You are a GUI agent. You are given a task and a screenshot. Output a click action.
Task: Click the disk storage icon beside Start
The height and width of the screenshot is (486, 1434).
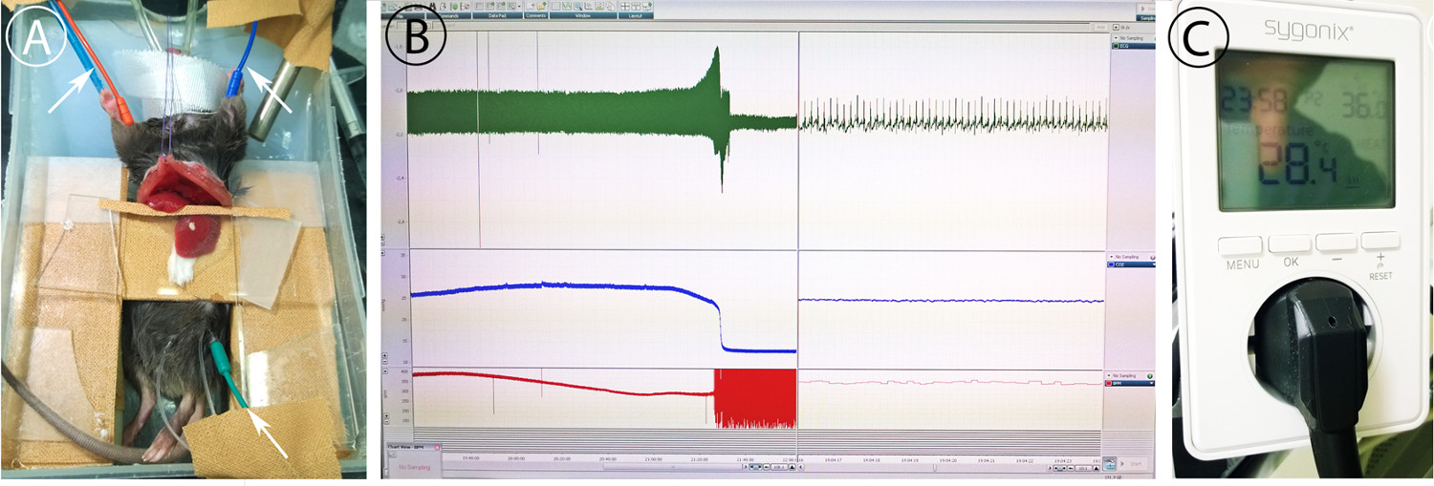coord(1110,463)
